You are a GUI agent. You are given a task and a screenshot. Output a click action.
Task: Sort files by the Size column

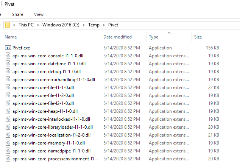coord(198,37)
